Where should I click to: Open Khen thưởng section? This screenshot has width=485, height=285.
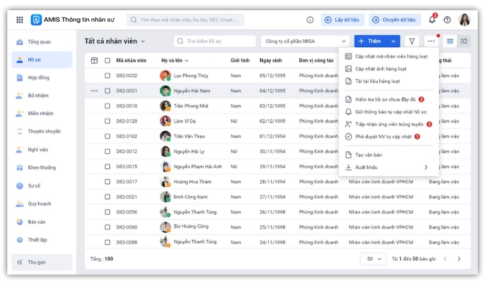click(42, 168)
